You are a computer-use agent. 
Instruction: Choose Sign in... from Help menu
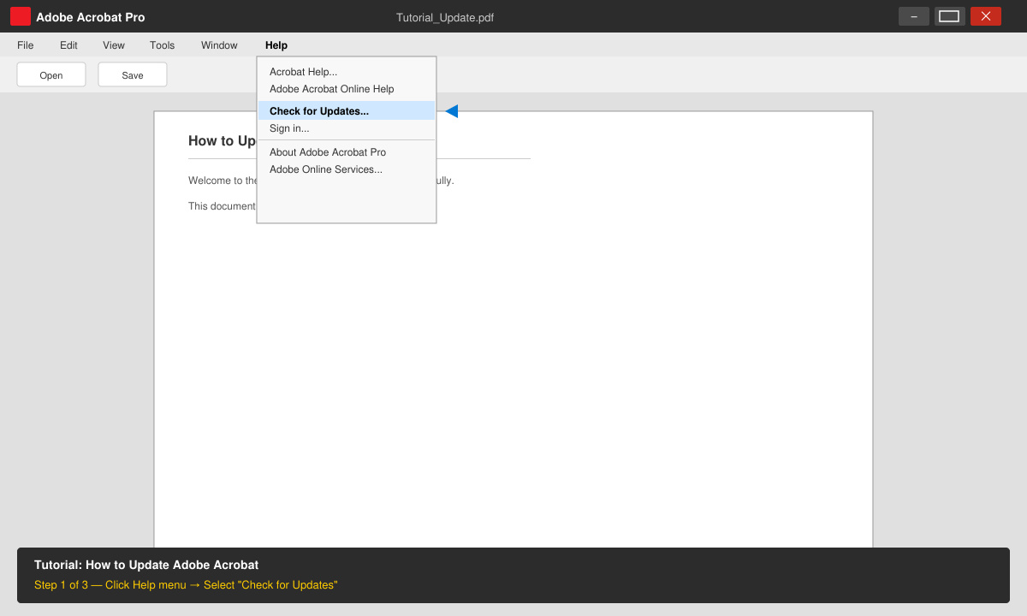click(347, 128)
